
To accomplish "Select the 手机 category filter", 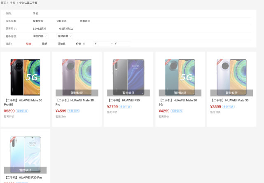I will [x=35, y=14].
